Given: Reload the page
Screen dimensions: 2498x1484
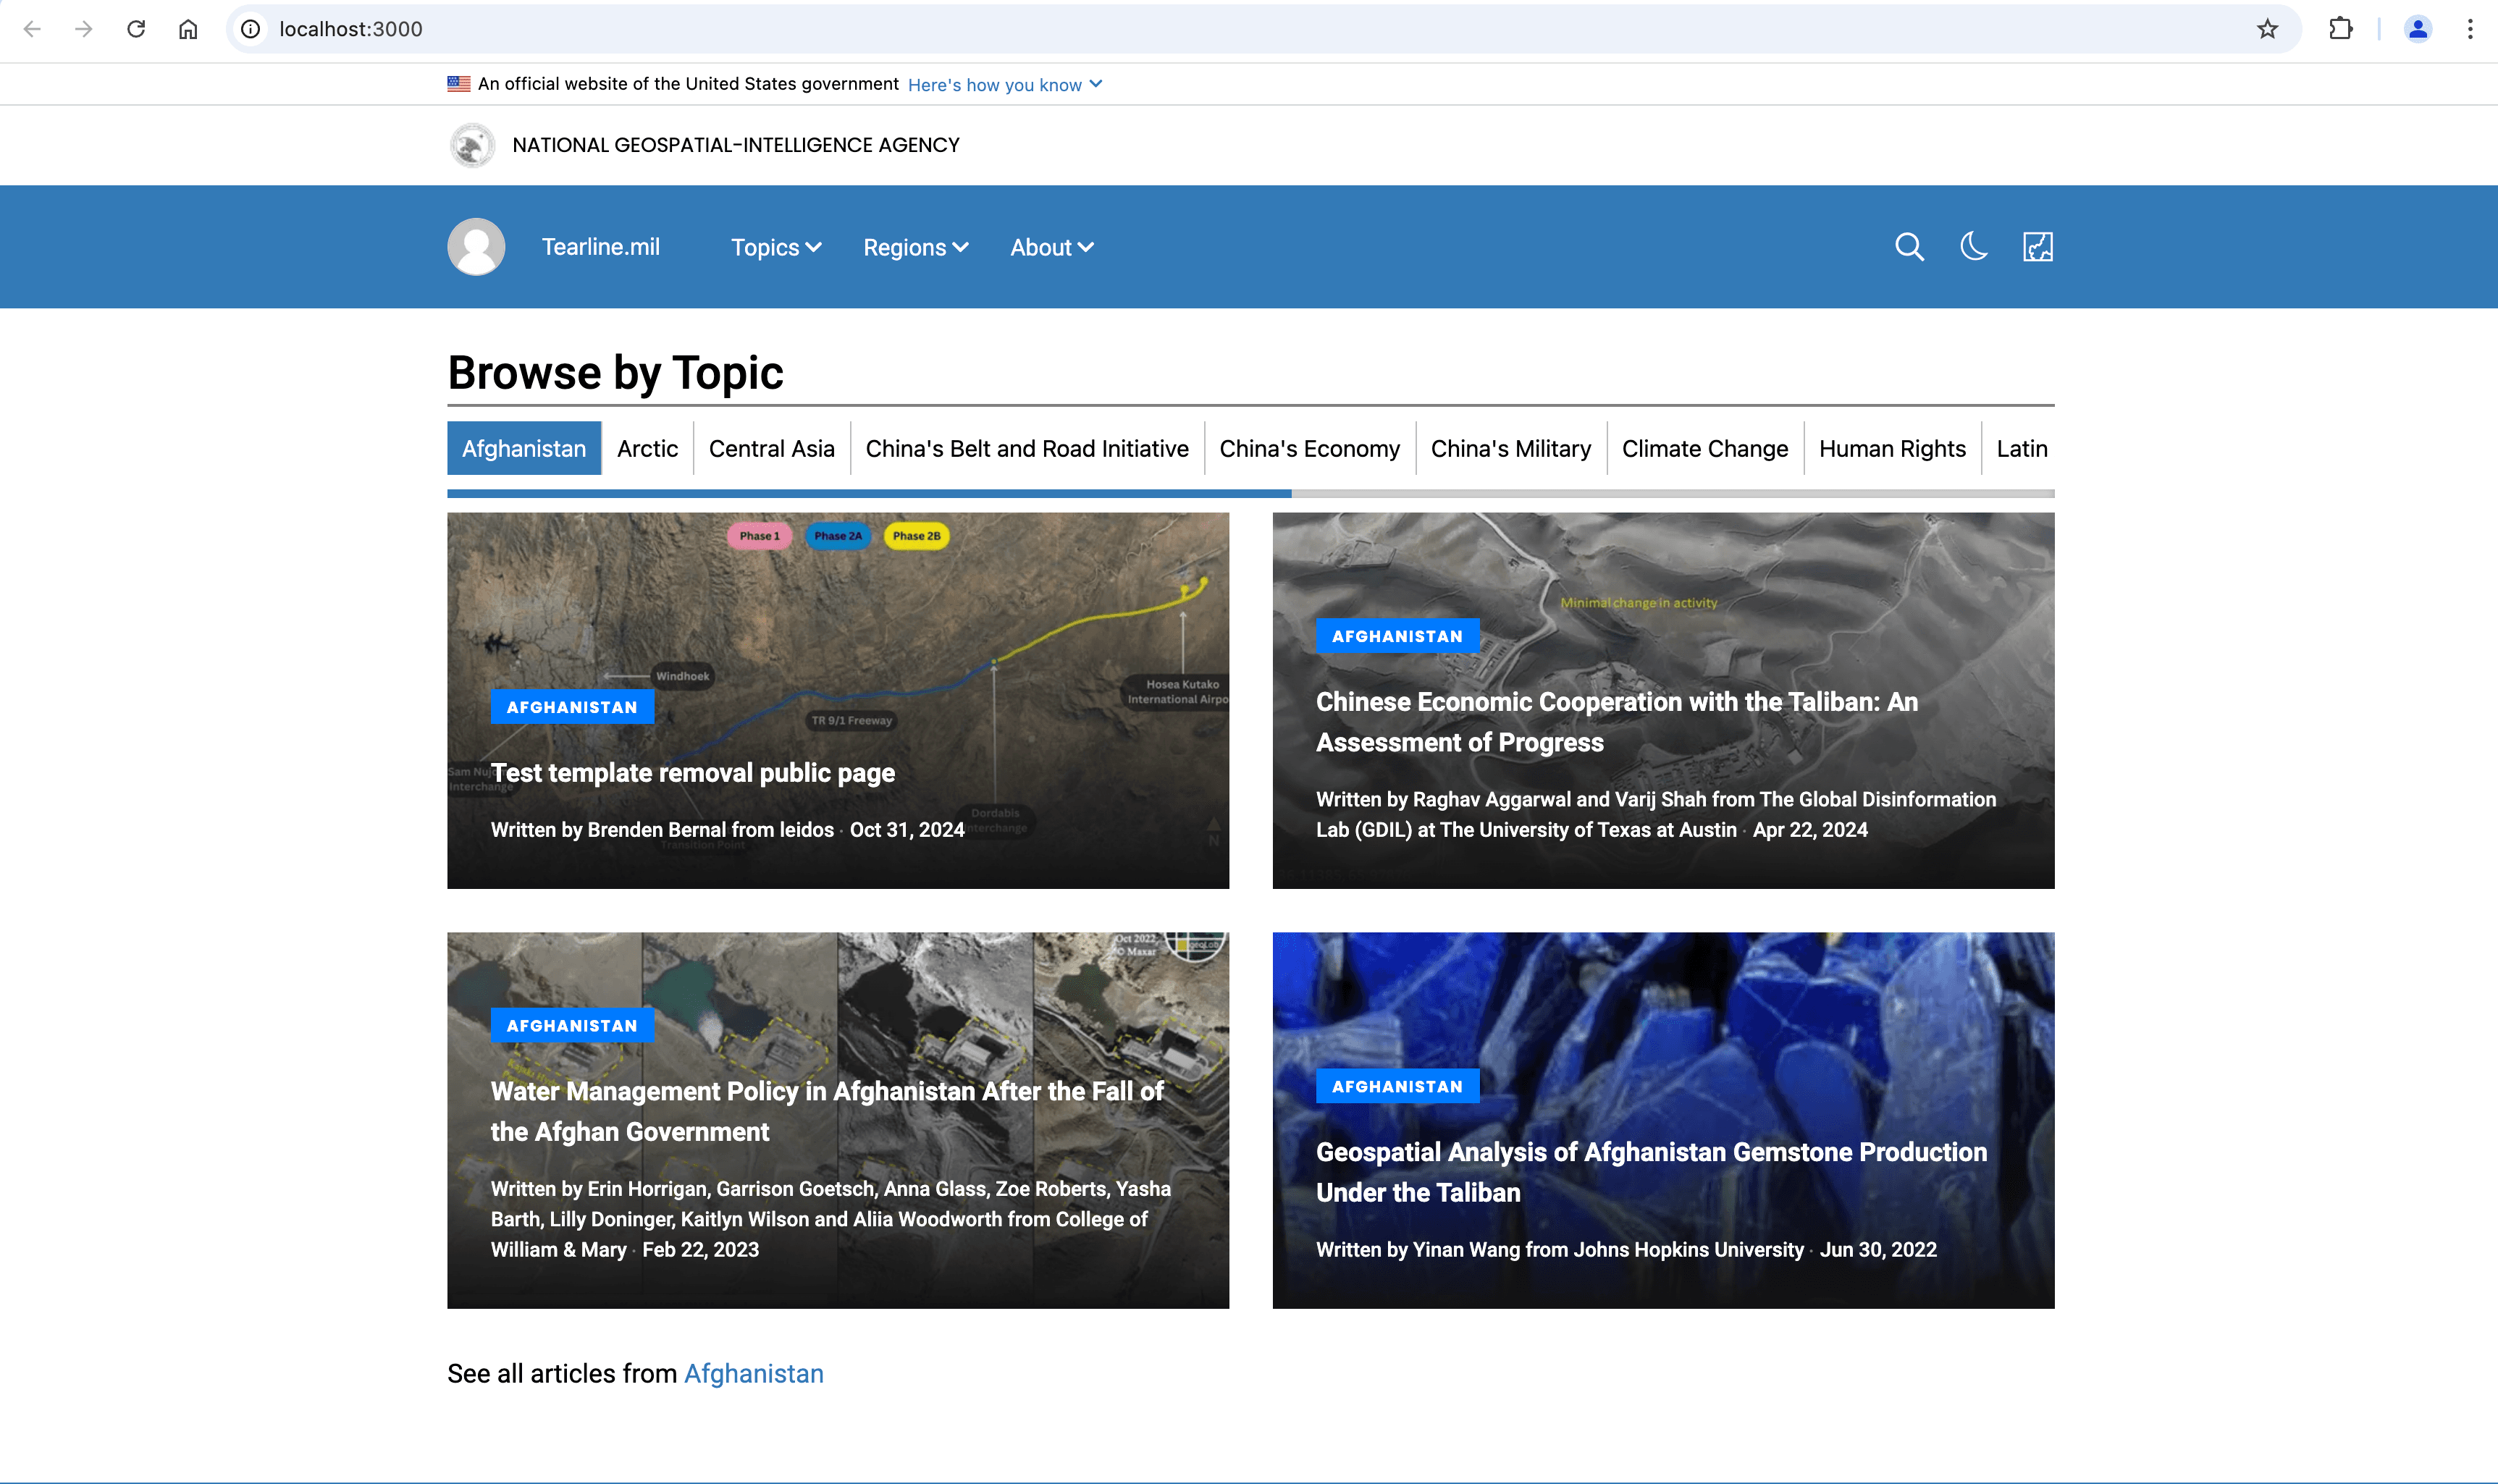Looking at the screenshot, I should coord(136,29).
